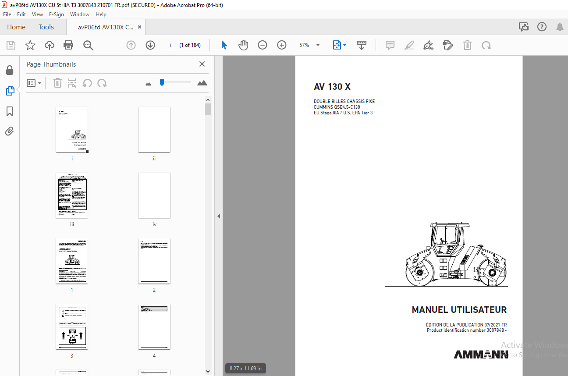The height and width of the screenshot is (376, 568).
Task: Select the Highlight text tool
Action: 409,45
